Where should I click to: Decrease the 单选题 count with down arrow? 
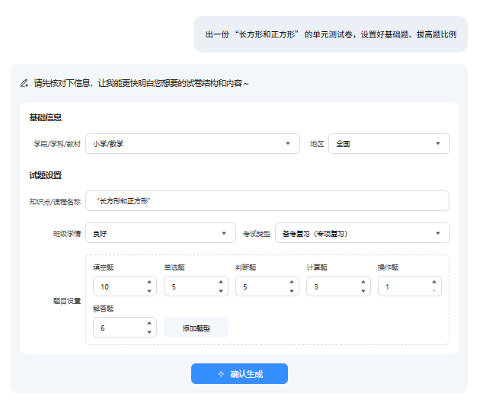(221, 291)
